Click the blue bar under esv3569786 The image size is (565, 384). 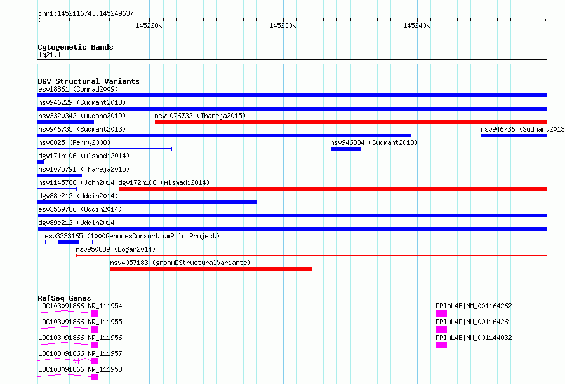(x=292, y=216)
